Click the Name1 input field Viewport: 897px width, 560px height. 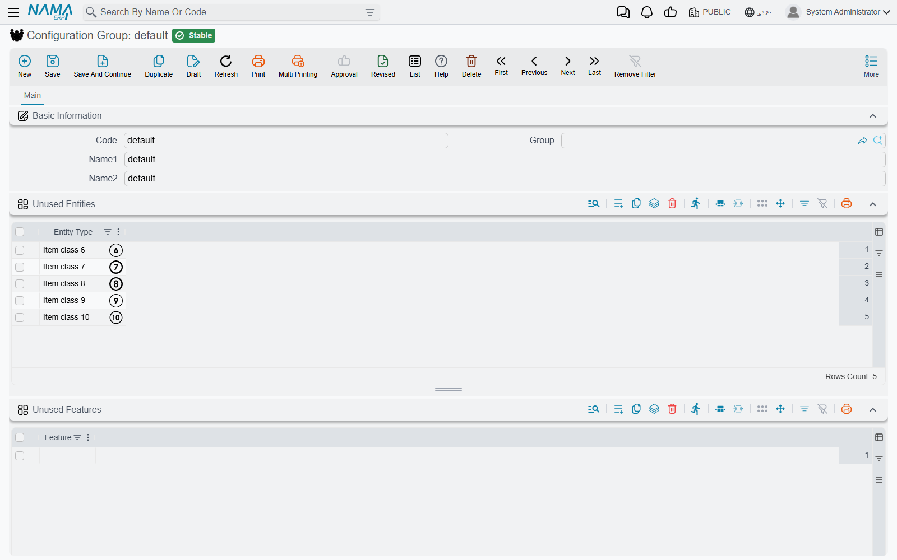point(505,160)
